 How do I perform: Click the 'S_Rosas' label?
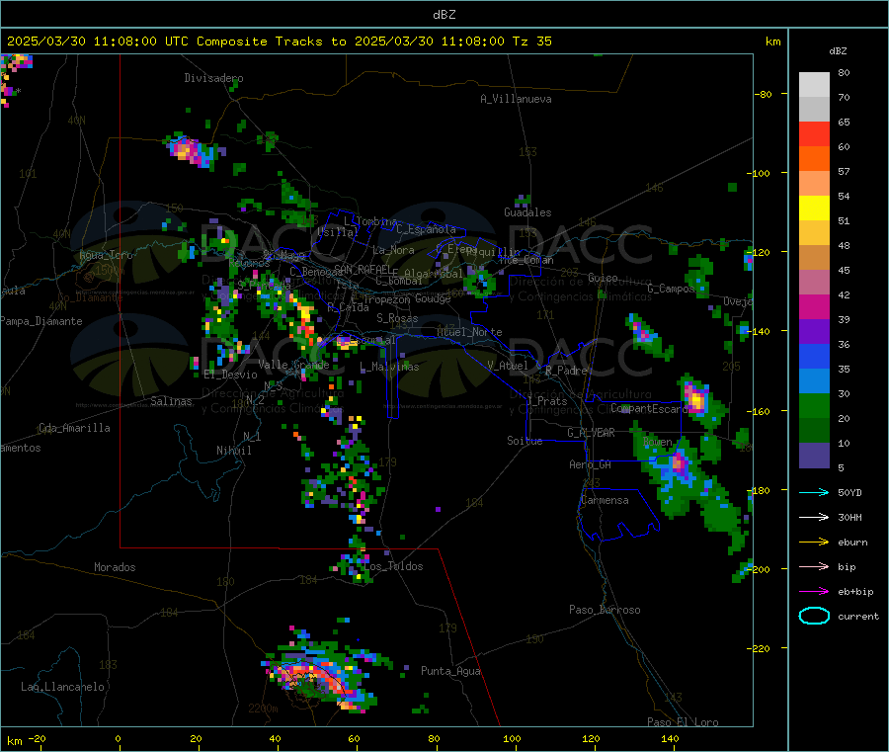coord(397,318)
